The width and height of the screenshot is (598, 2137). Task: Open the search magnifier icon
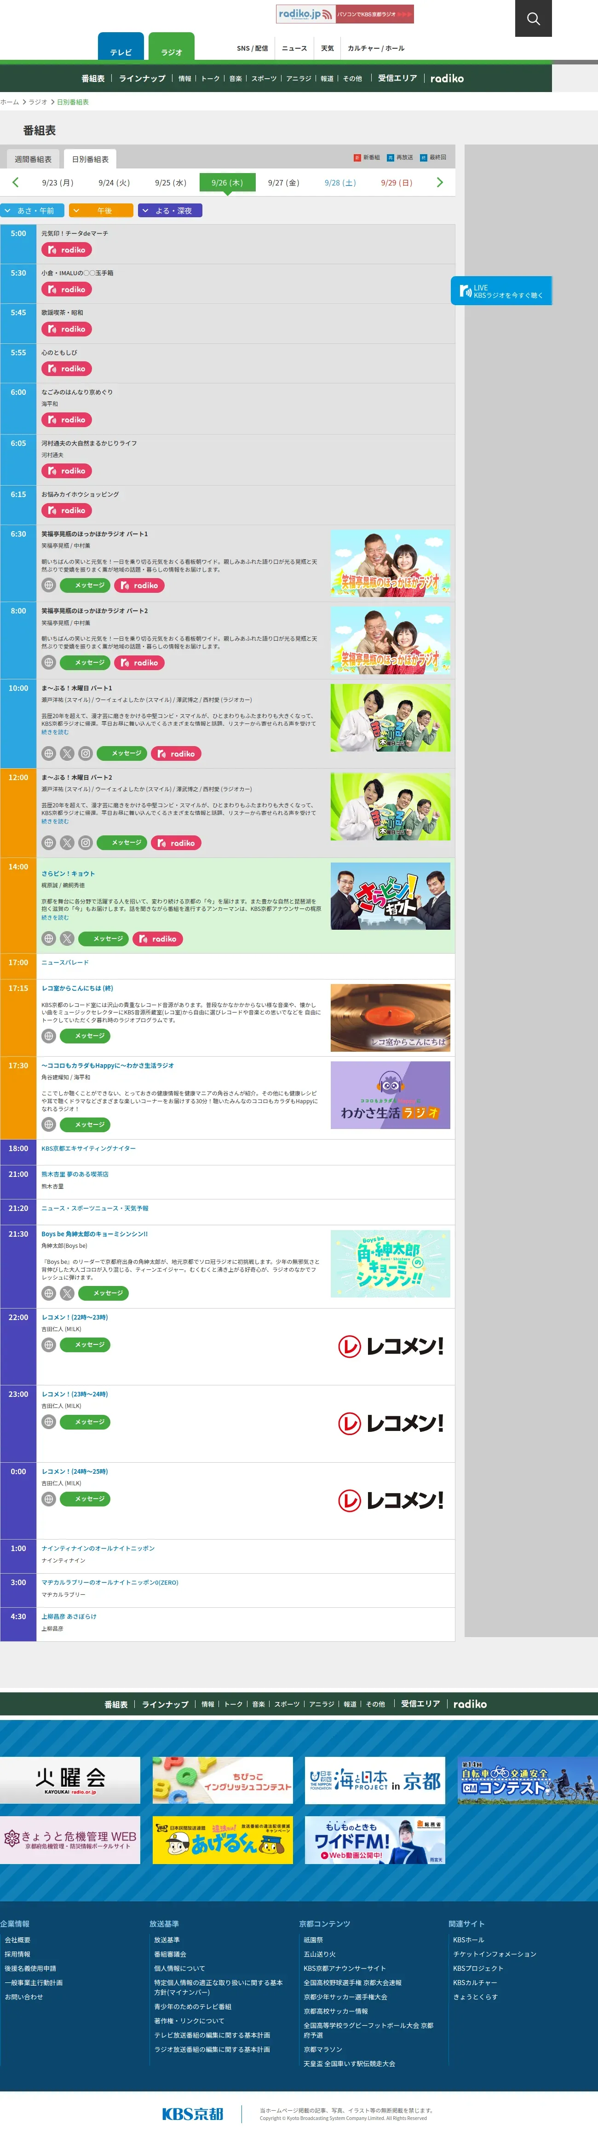533,18
